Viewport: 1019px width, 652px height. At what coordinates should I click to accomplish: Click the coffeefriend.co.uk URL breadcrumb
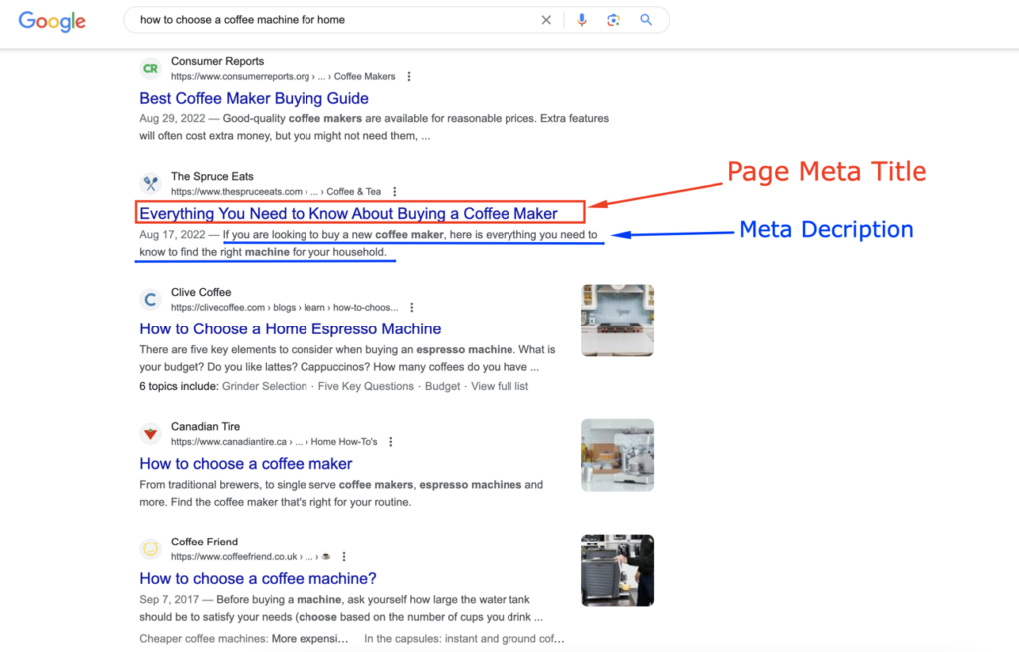tap(251, 557)
